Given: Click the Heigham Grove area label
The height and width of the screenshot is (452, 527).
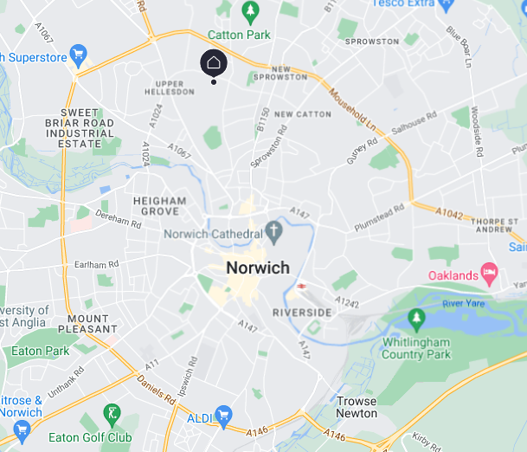Looking at the screenshot, I should pos(160,206).
